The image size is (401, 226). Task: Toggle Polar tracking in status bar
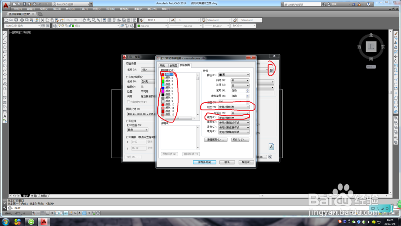coord(52,213)
